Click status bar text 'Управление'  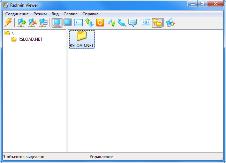(x=101, y=157)
